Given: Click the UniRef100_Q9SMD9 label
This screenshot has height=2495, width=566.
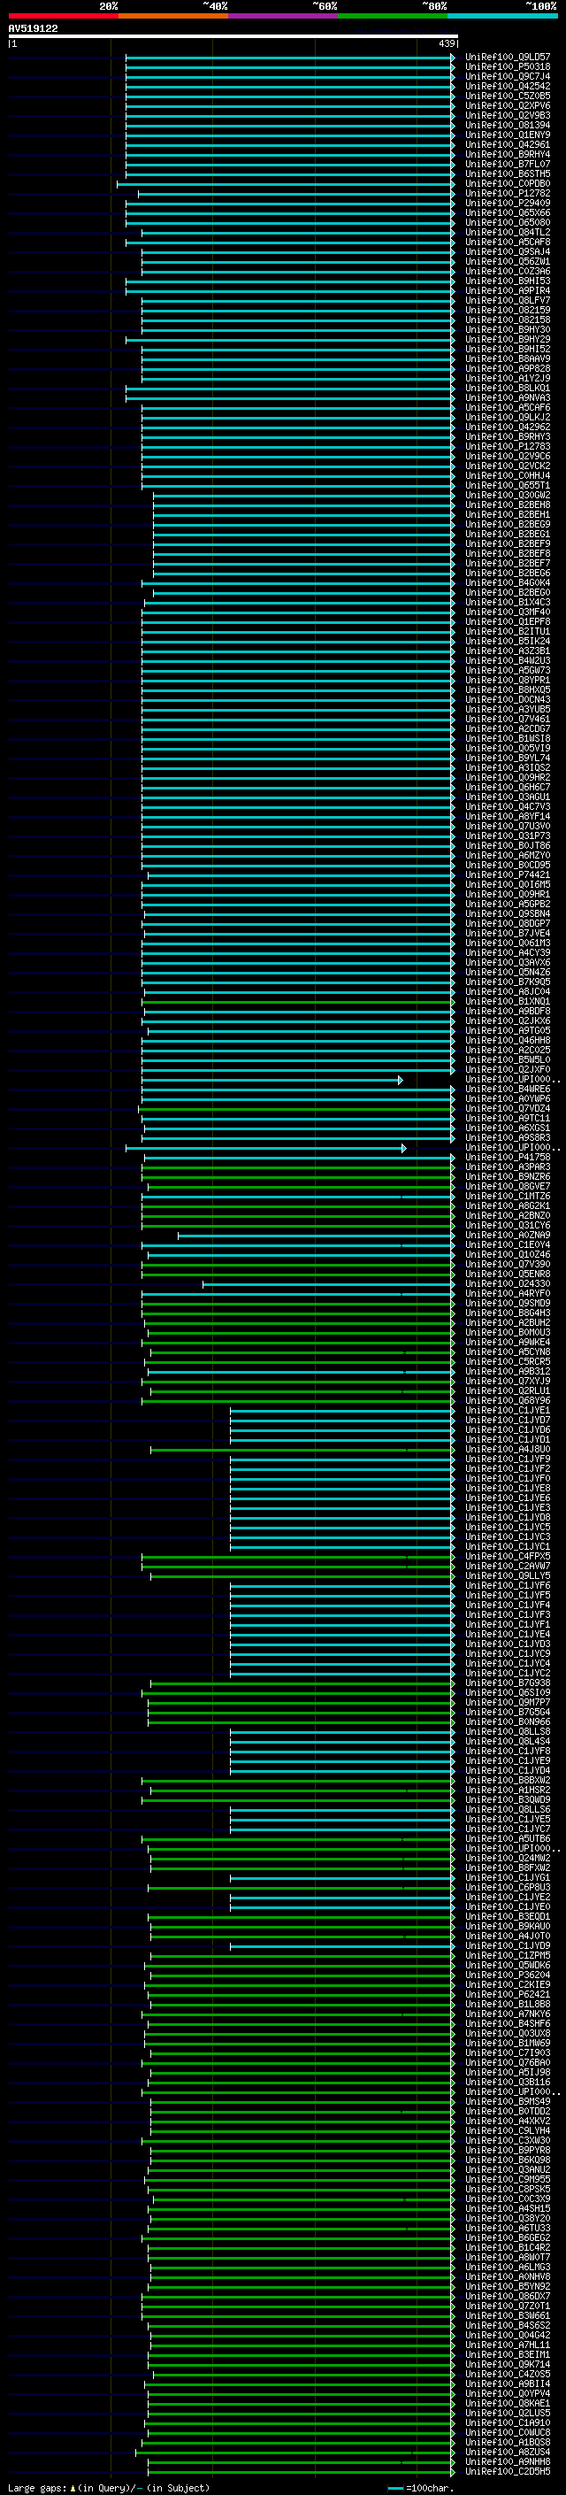Looking at the screenshot, I should [508, 1303].
